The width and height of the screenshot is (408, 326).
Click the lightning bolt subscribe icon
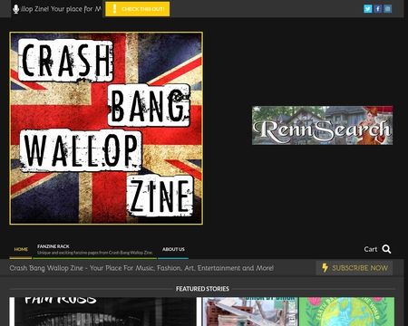[325, 268]
